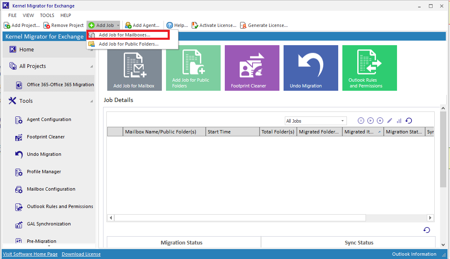This screenshot has height=259, width=450.
Task: Choose Add Job for Public Folders menu entry
Action: 132,44
